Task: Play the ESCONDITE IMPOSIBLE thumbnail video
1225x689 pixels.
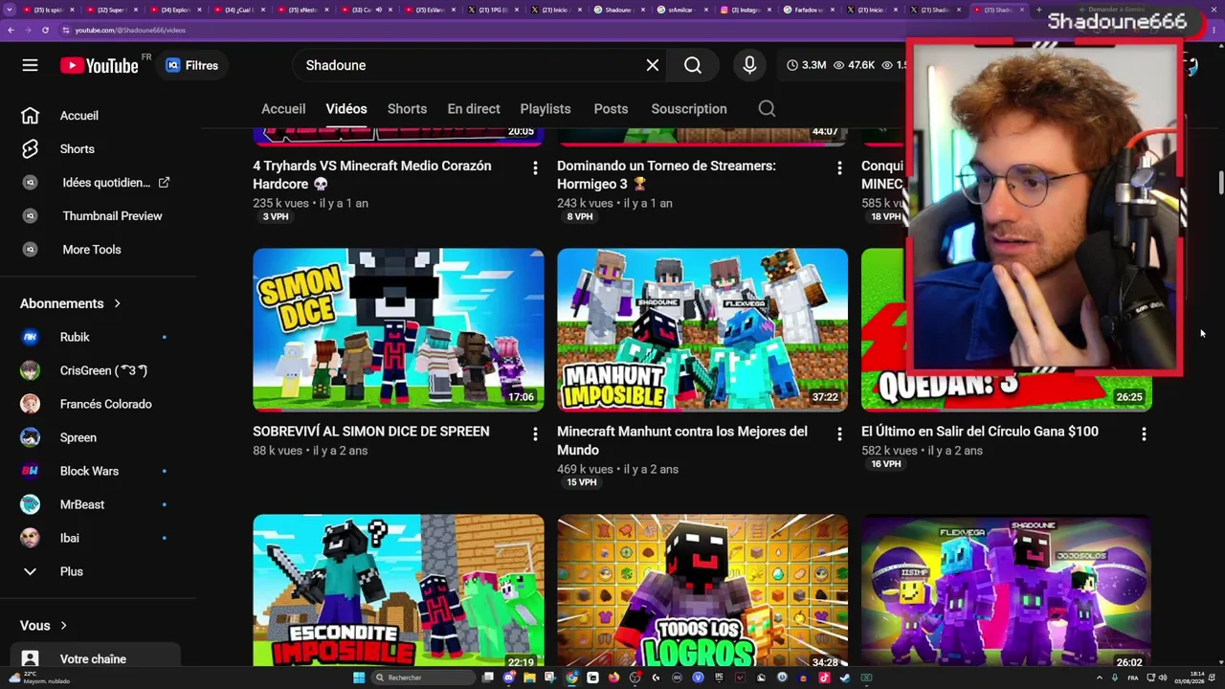Action: click(398, 590)
